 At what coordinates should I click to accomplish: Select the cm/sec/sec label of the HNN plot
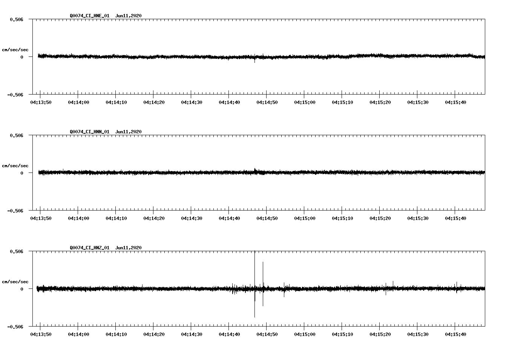[x=15, y=166]
